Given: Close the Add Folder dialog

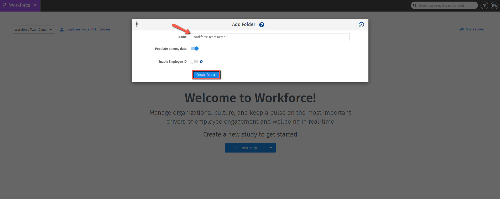Looking at the screenshot, I should [361, 25].
